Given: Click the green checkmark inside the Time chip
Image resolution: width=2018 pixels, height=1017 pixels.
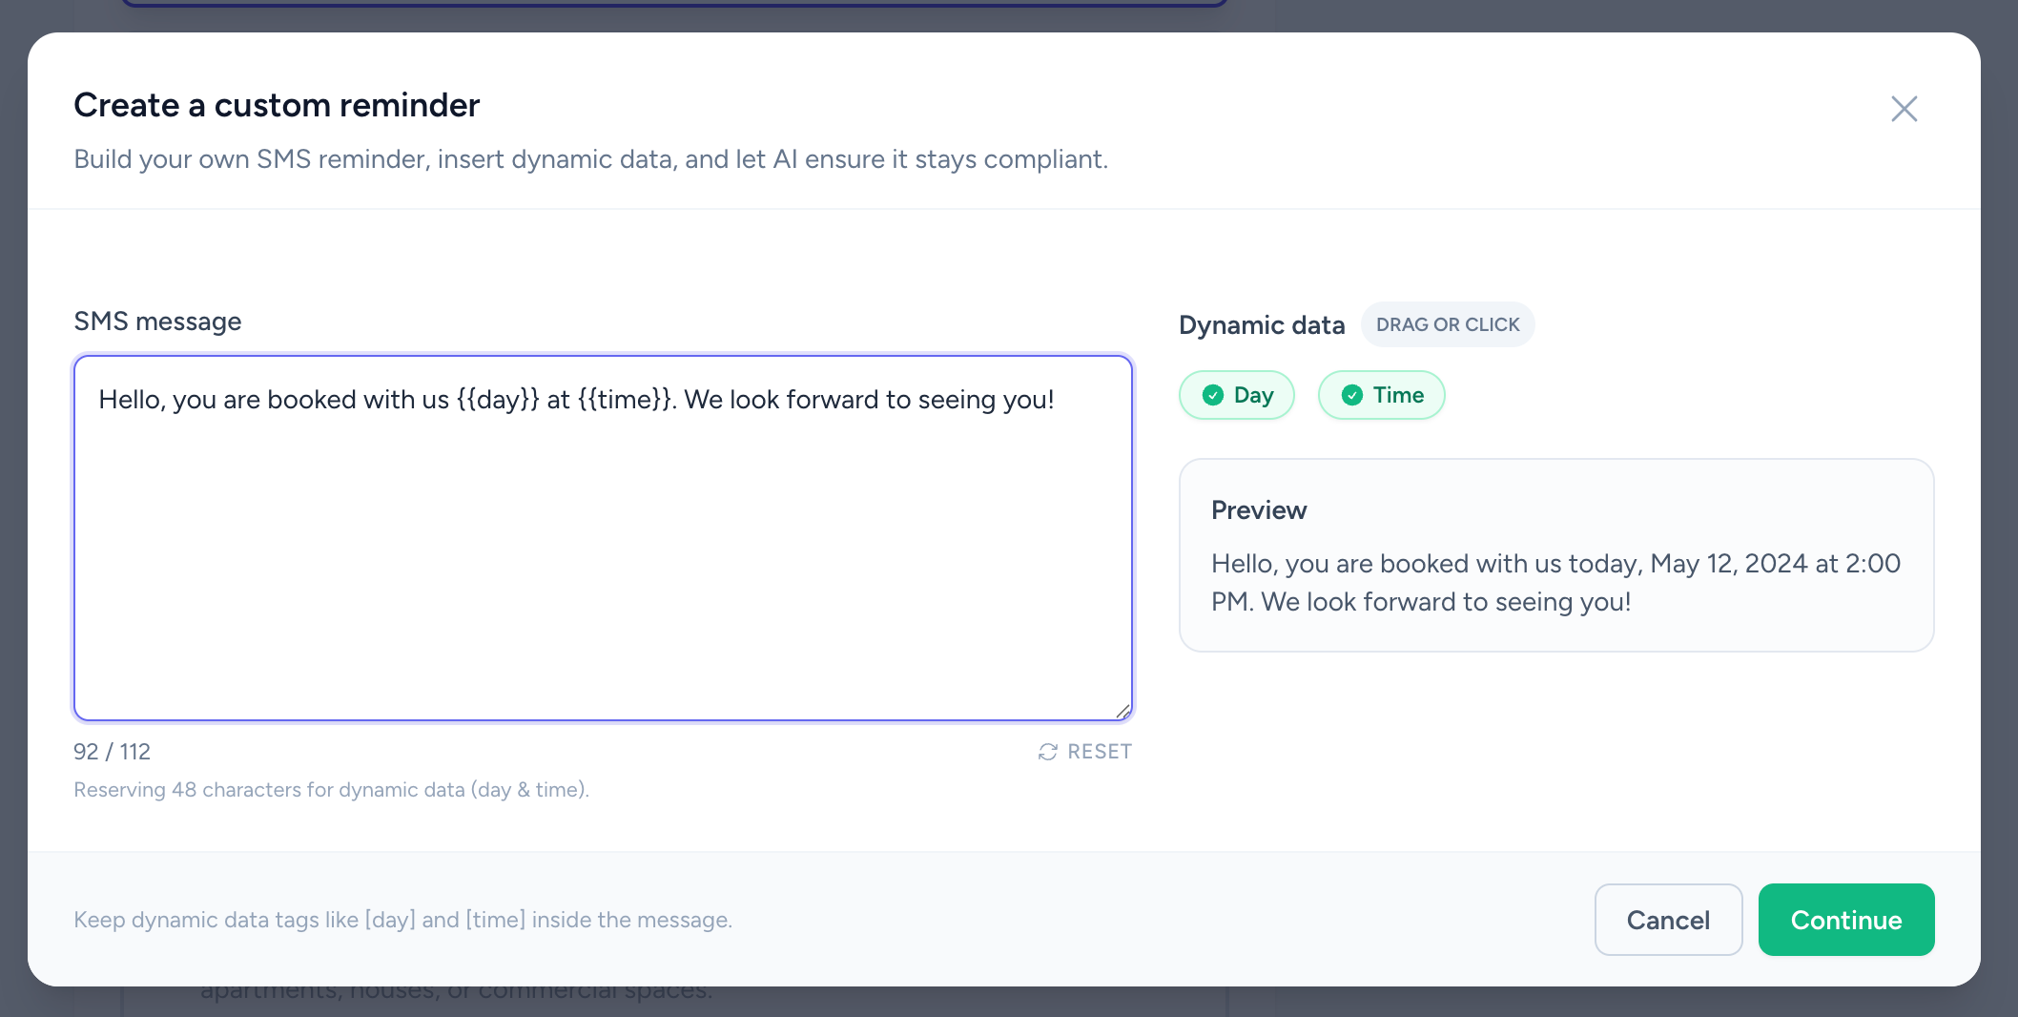Looking at the screenshot, I should (x=1351, y=394).
